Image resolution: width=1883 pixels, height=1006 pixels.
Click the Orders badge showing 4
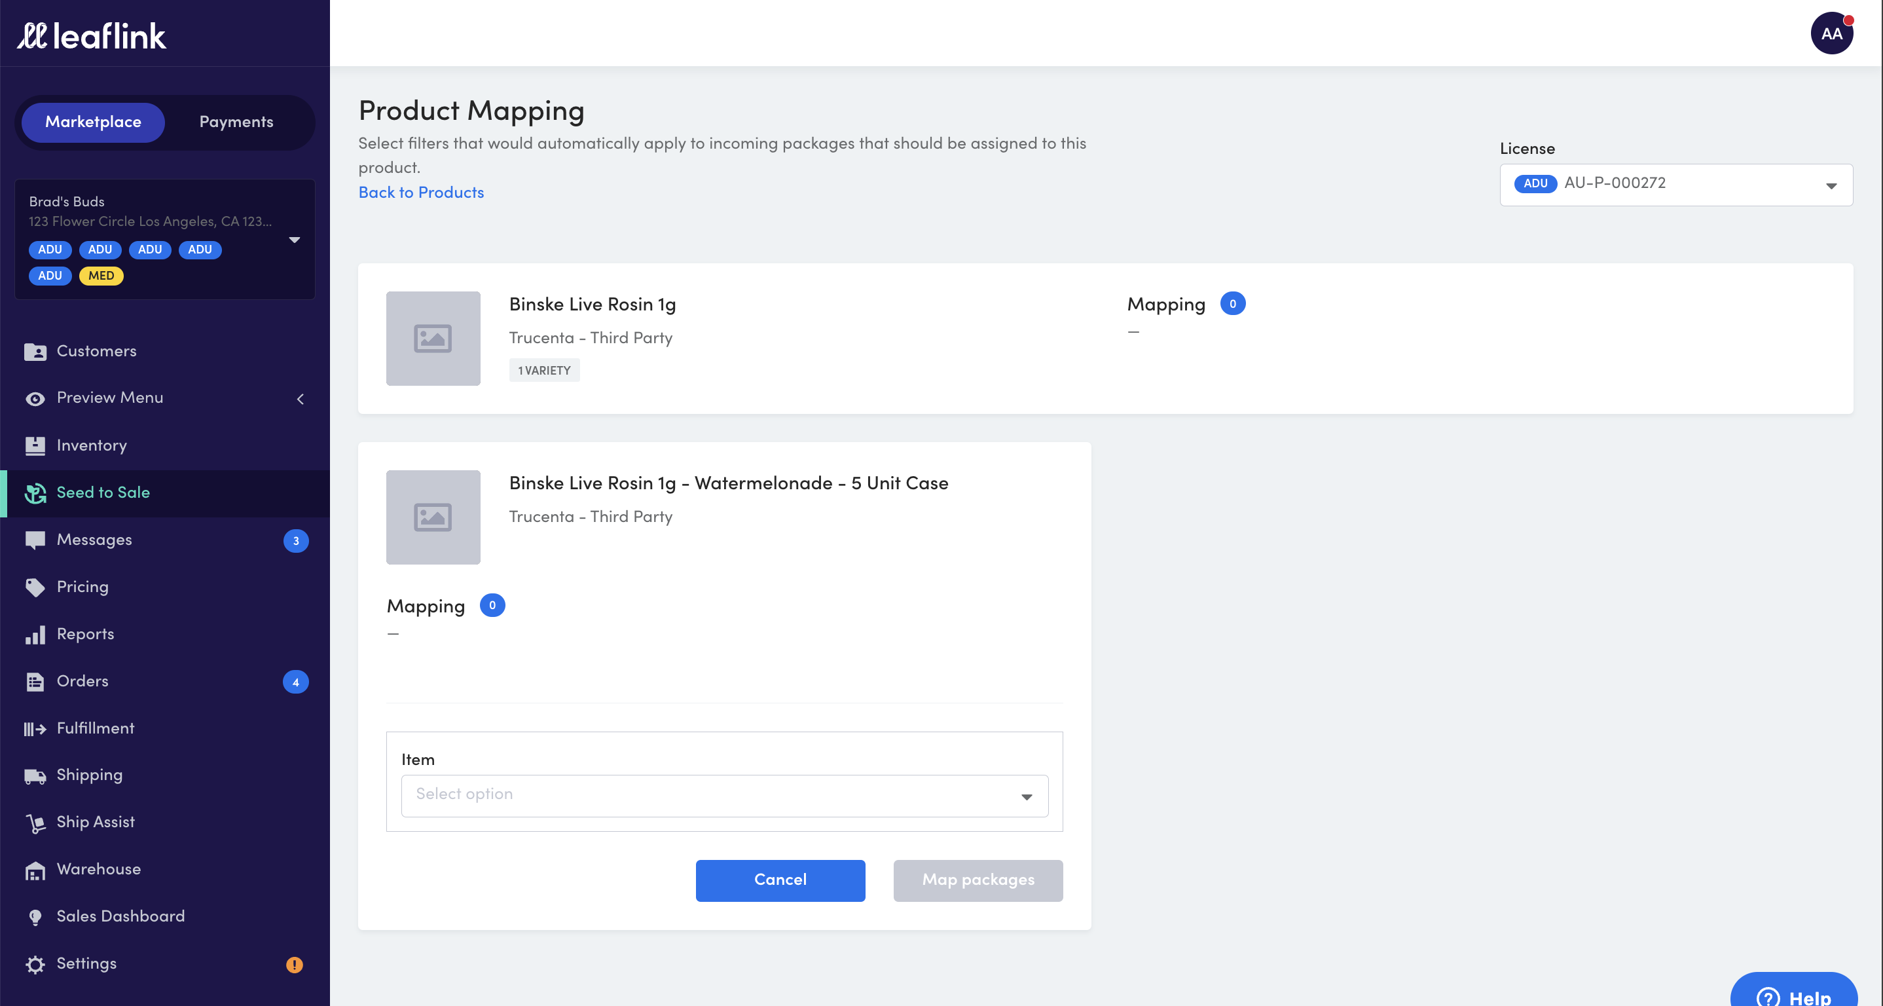[295, 682]
